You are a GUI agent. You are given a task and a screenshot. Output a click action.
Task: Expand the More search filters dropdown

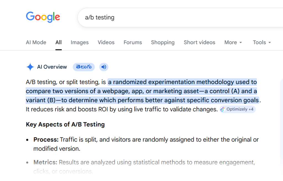pyautogui.click(x=233, y=42)
